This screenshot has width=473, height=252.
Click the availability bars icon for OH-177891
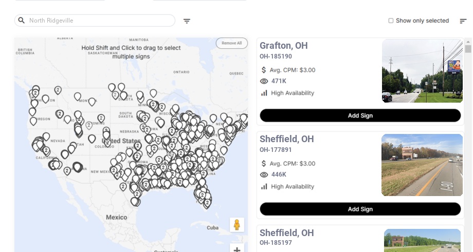[264, 186]
